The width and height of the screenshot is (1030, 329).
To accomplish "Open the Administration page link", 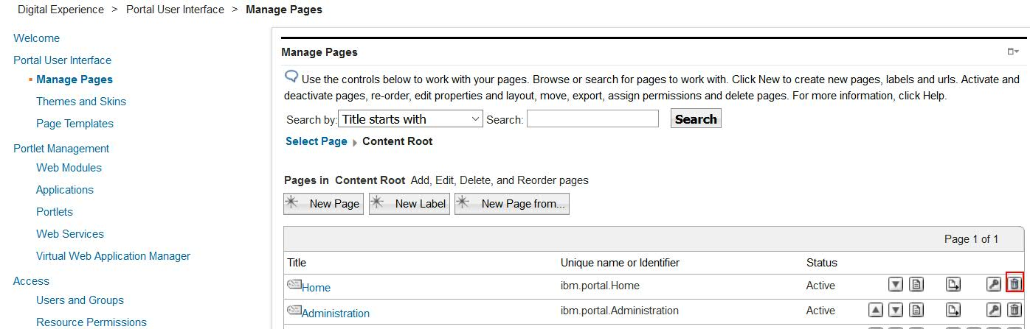I will click(x=336, y=313).
